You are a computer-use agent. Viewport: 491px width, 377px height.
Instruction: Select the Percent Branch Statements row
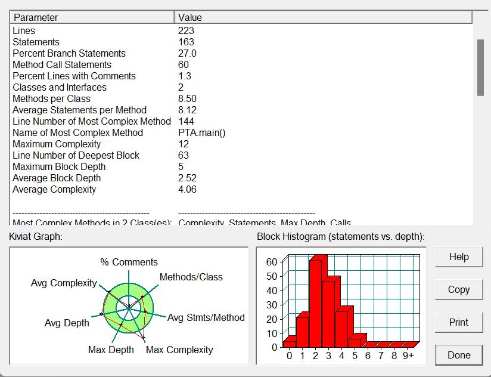[241, 53]
